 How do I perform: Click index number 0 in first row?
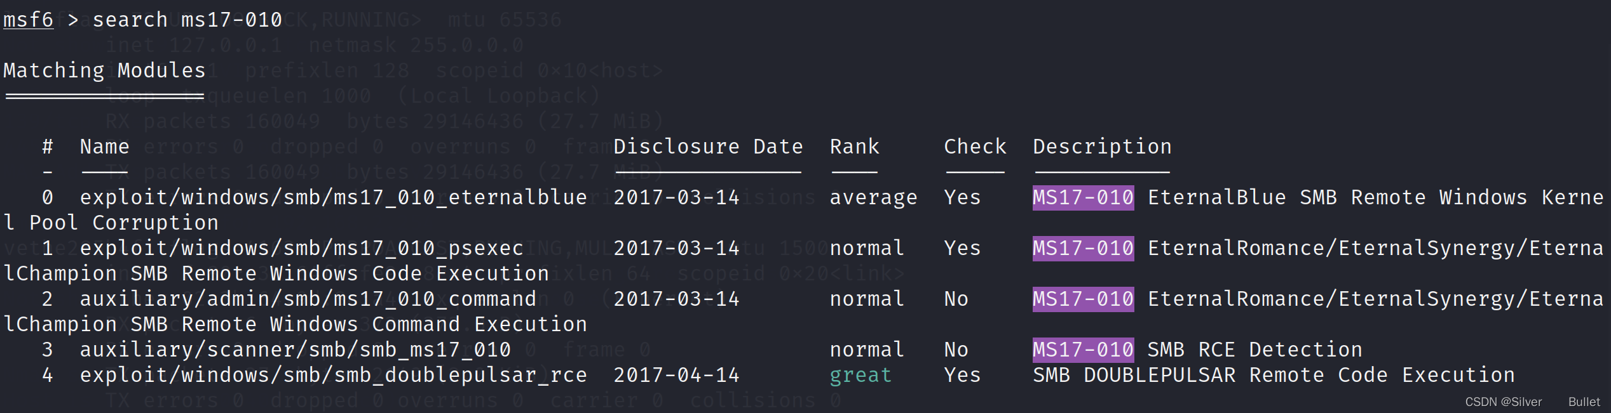48,197
